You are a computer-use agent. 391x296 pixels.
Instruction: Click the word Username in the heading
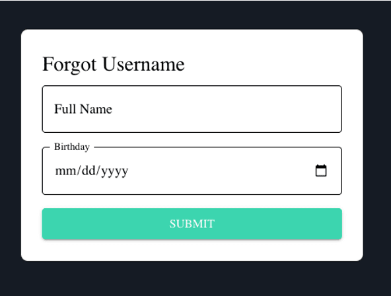[143, 64]
